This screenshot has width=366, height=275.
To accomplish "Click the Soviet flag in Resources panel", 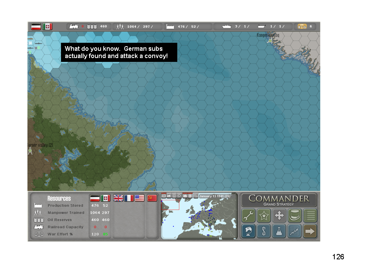I will [152, 198].
